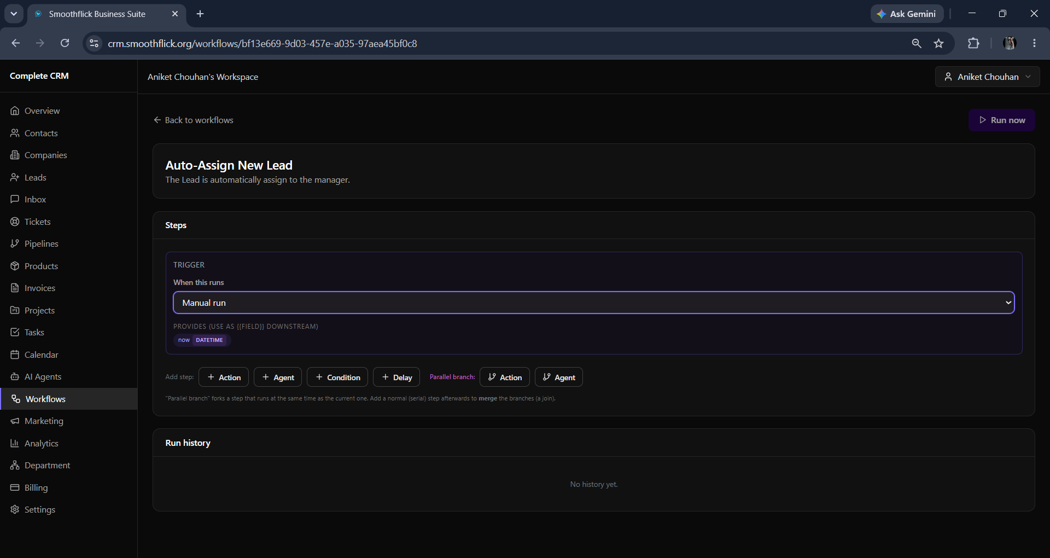Click the Complete CRM logo text
Image resolution: width=1050 pixels, height=558 pixels.
pyautogui.click(x=39, y=75)
